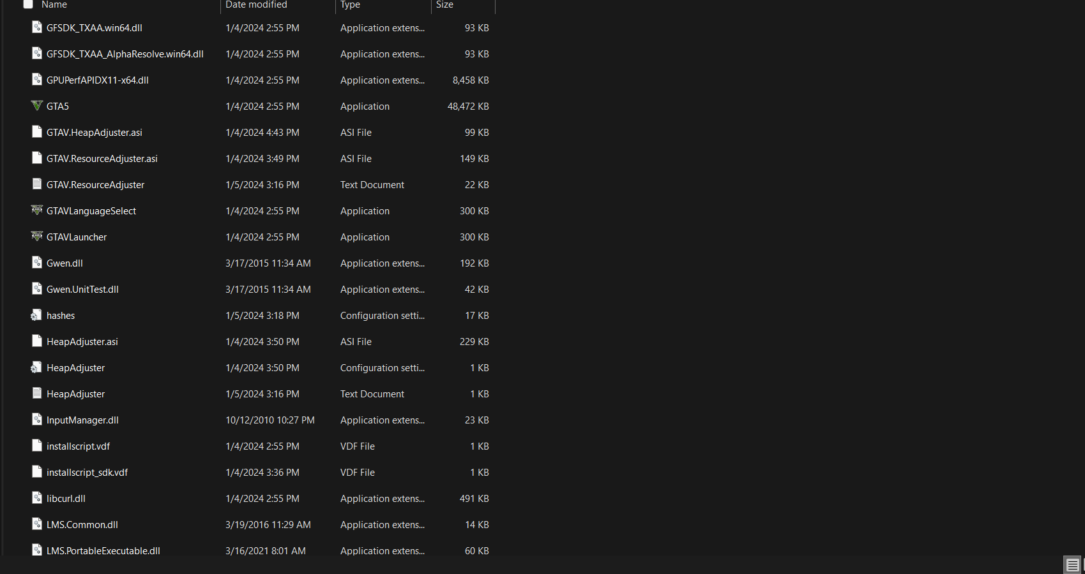Select the file name InputManager.dll
The height and width of the screenshot is (574, 1085).
82,420
